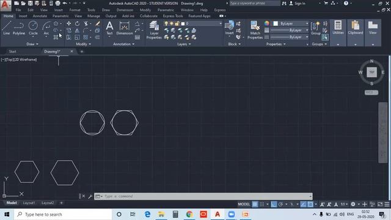This screenshot has width=391, height=220.
Task: Expand the Draw panel
Action: (32, 44)
